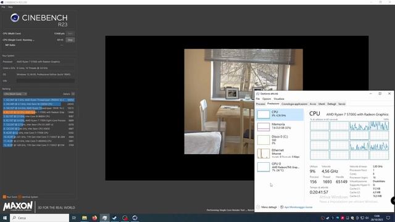Click the Info text field
The height and width of the screenshot is (222, 395).
click(46, 81)
